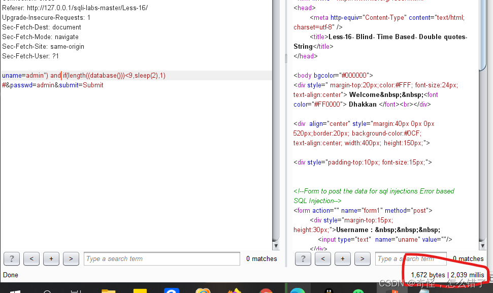The width and height of the screenshot is (493, 293).
Task: Go to next match in the response pane
Action: tap(363, 259)
